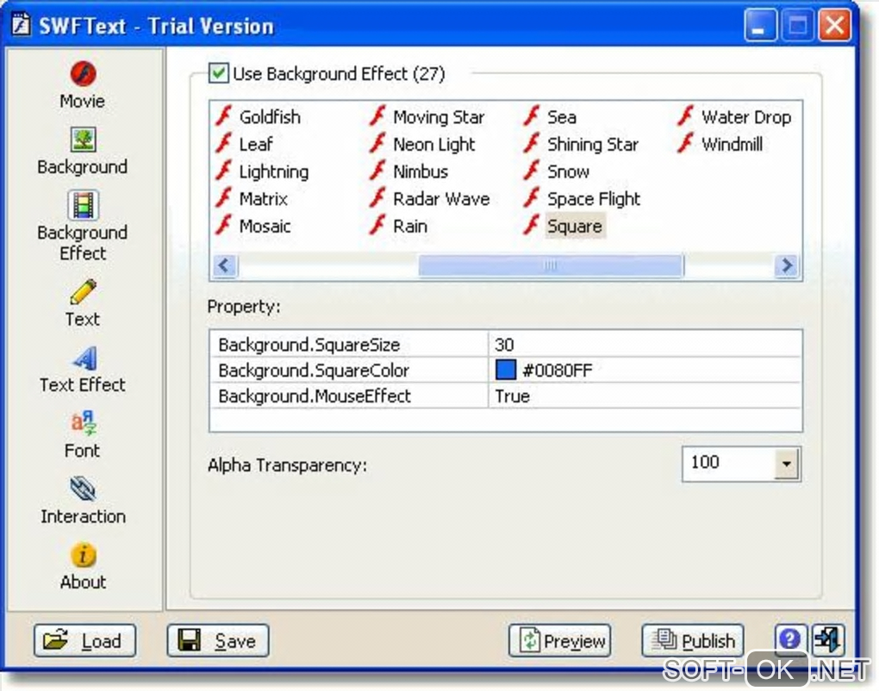
Task: Click the MouseEffect value True
Action: [x=513, y=396]
